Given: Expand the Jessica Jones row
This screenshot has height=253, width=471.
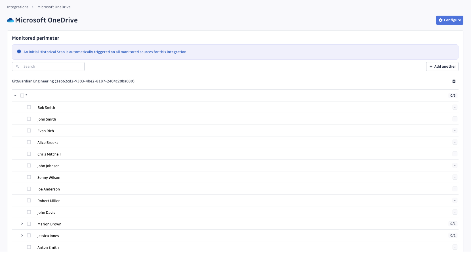Looking at the screenshot, I should pos(22,235).
